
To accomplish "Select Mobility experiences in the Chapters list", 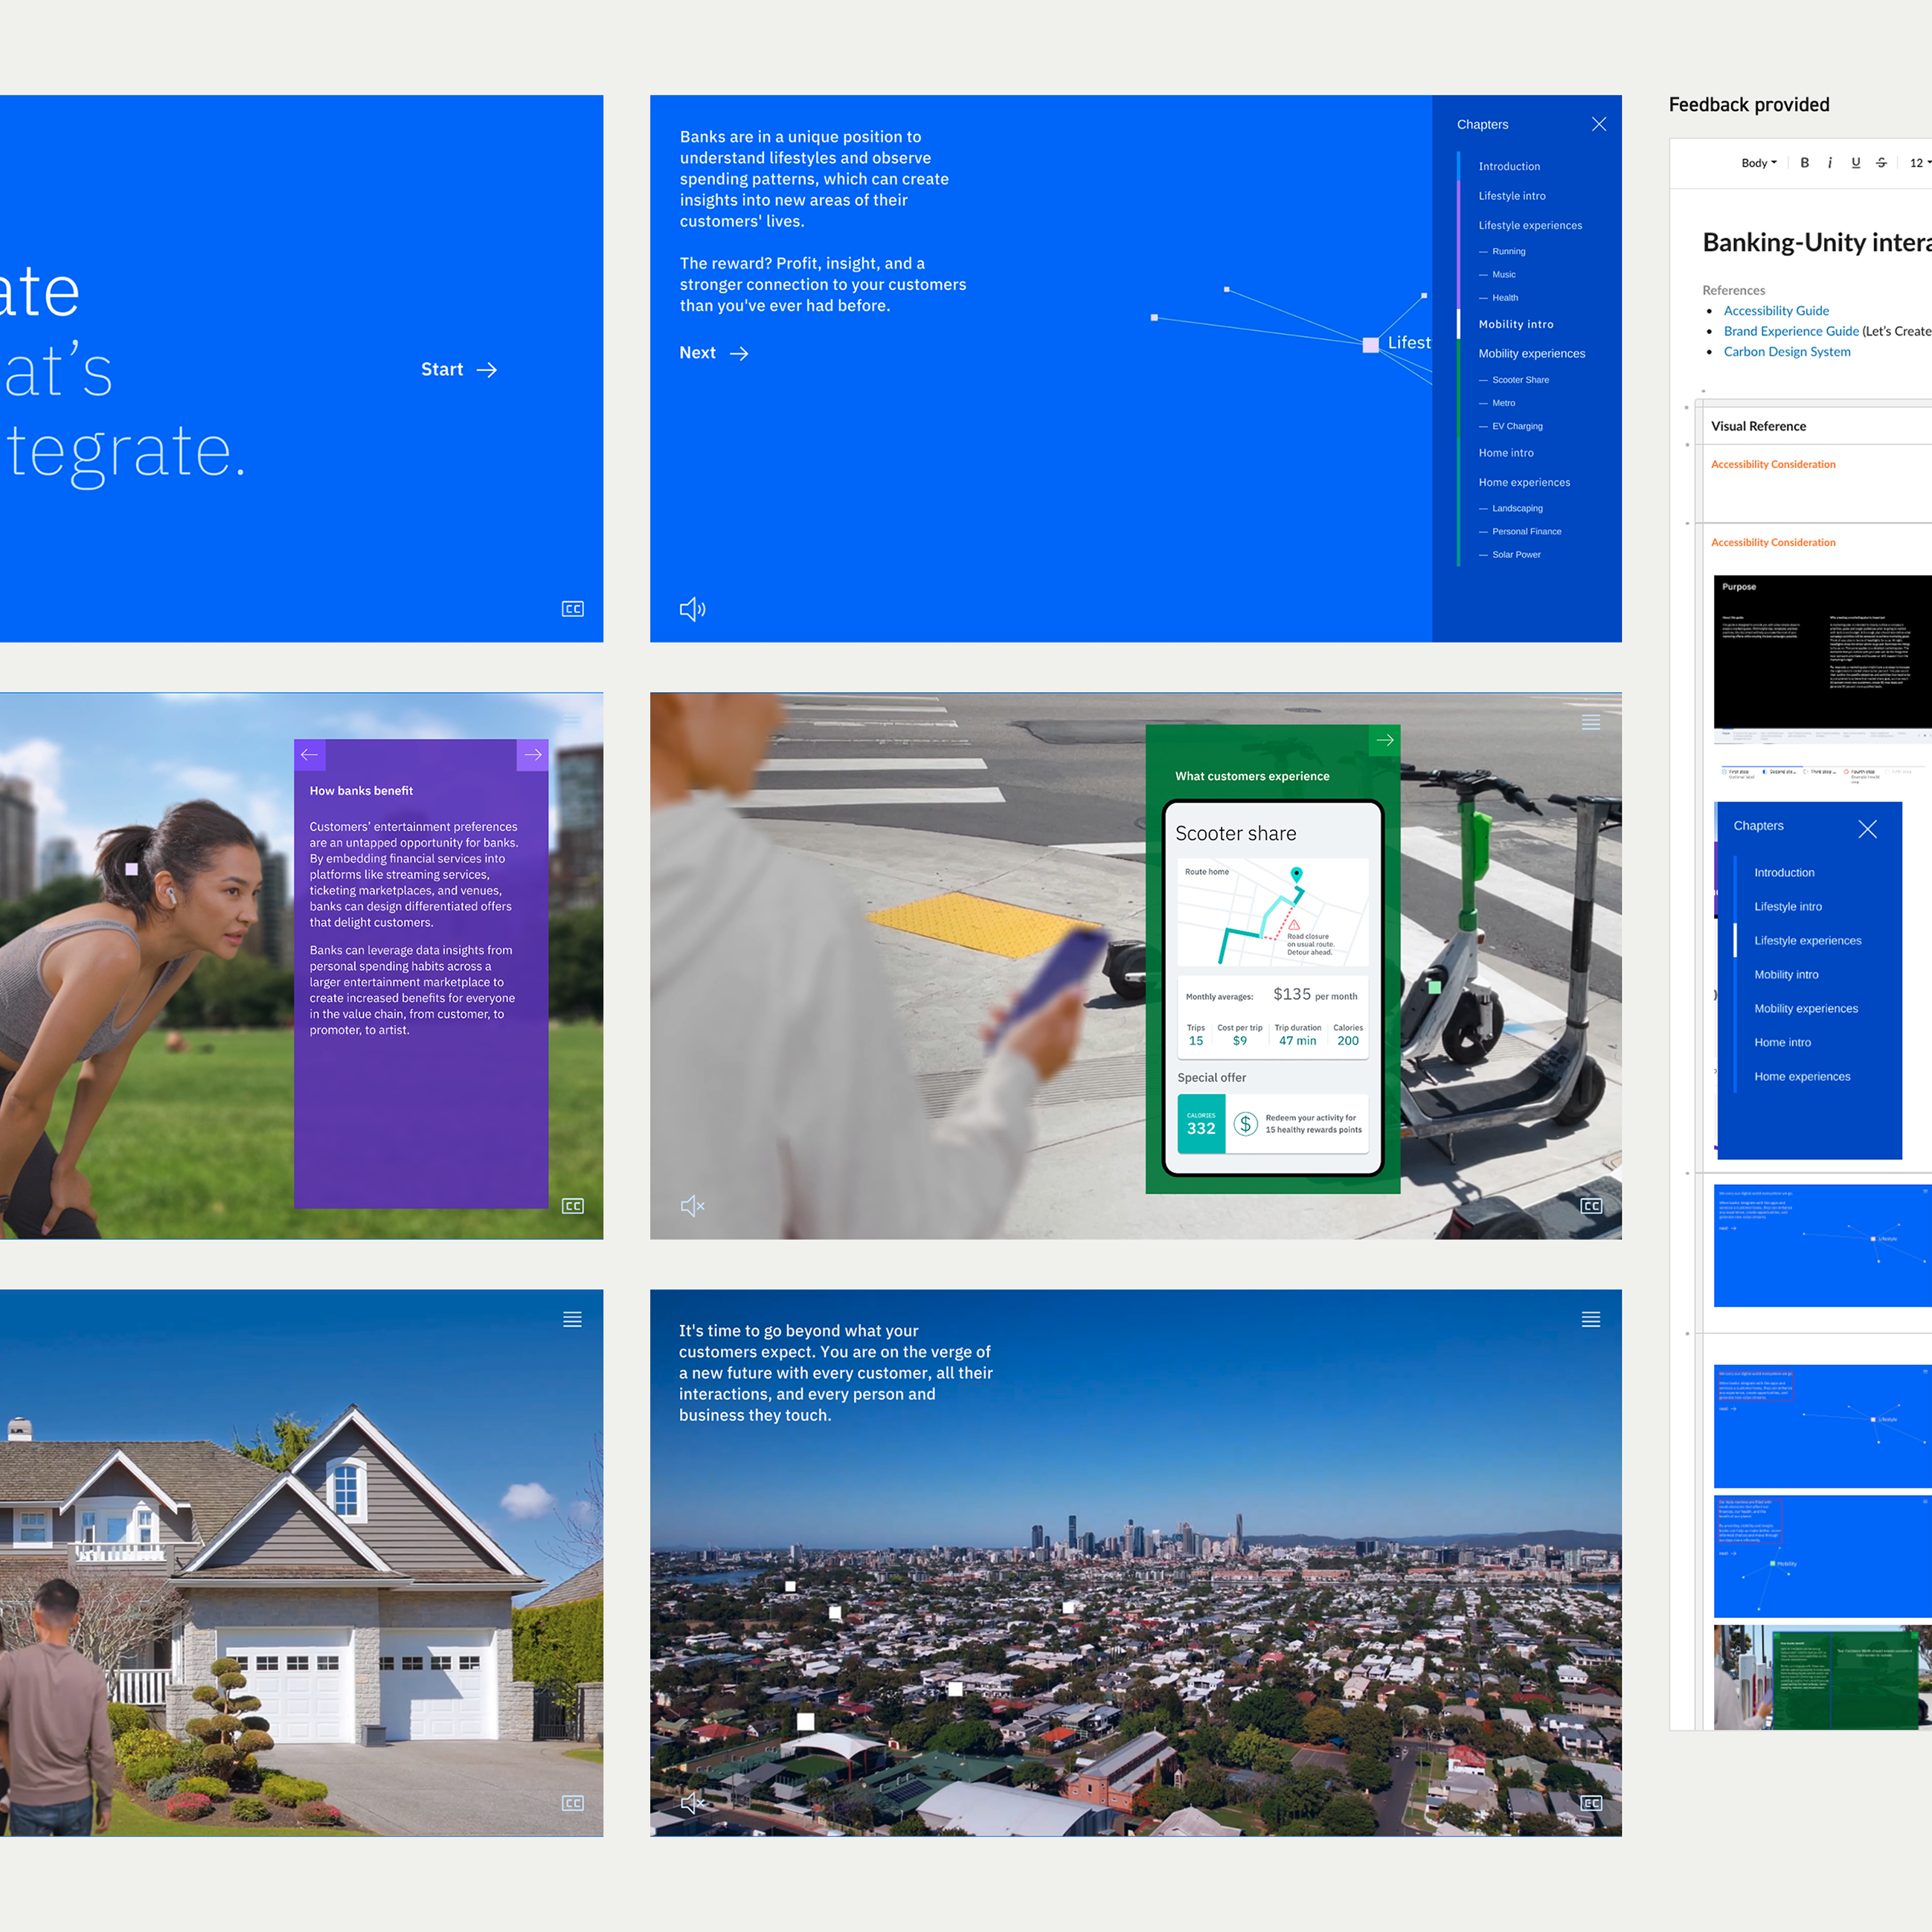I will pyautogui.click(x=1531, y=353).
